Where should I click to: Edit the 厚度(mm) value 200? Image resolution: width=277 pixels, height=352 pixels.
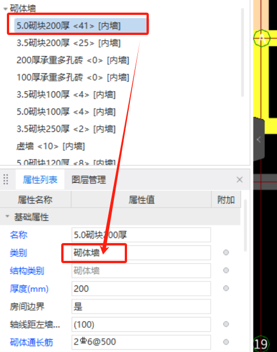pos(141,289)
